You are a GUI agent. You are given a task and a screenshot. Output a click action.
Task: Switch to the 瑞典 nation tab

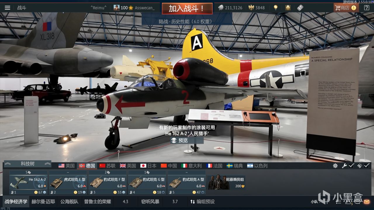(235, 166)
